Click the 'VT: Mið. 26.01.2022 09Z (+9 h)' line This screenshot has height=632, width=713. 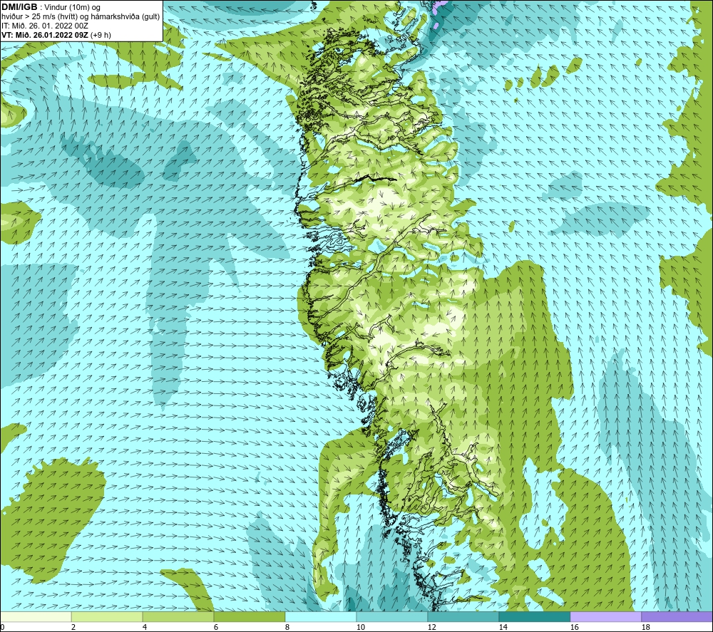(56, 35)
